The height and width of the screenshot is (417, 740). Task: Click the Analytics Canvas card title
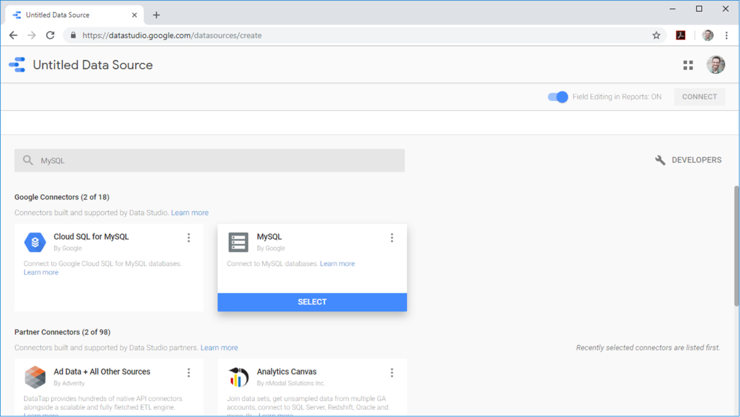click(x=287, y=371)
